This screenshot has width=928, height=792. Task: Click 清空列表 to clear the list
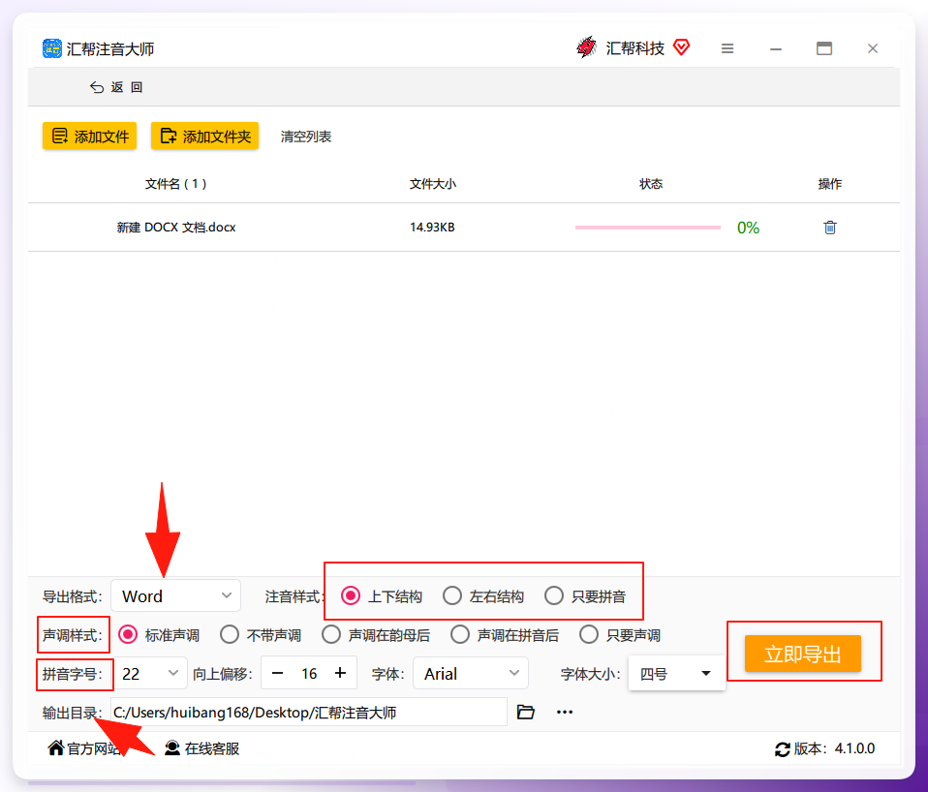(306, 137)
